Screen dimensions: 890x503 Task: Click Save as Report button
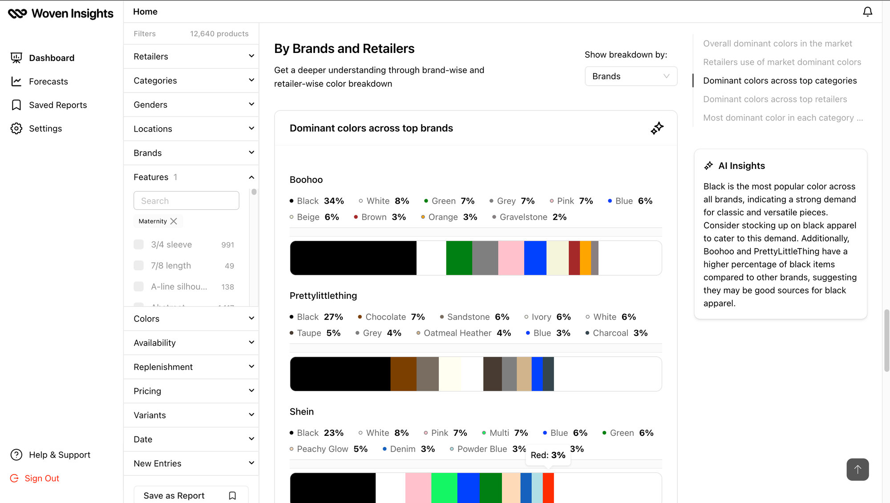[x=191, y=495]
